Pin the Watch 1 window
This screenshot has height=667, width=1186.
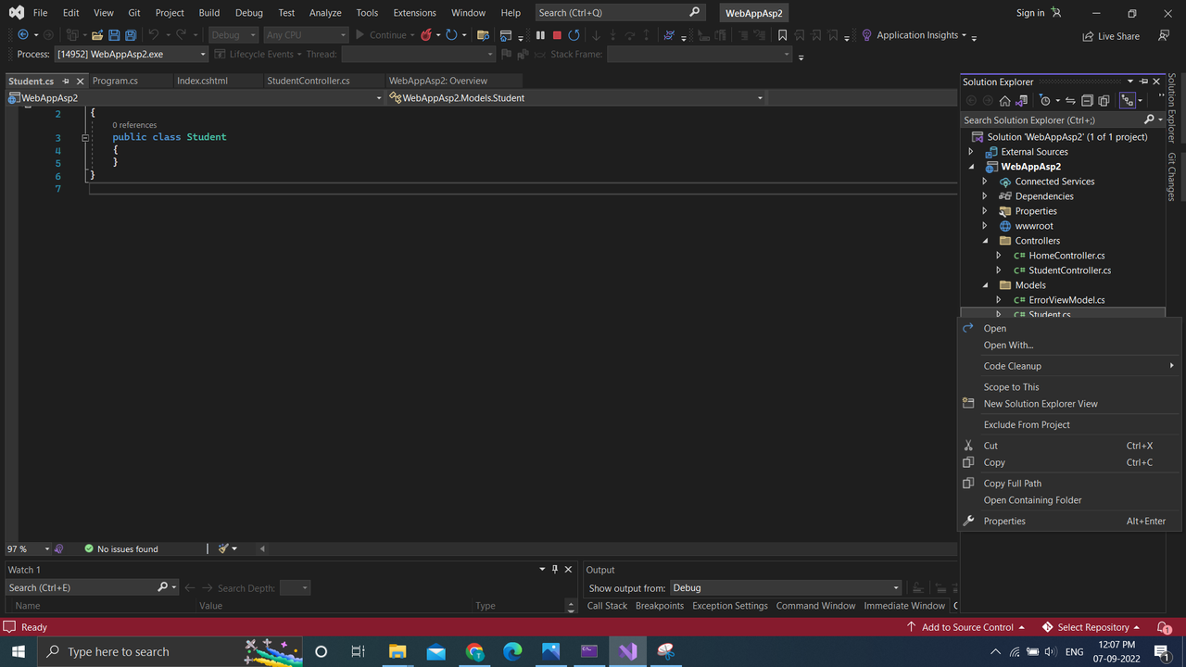[x=554, y=569]
